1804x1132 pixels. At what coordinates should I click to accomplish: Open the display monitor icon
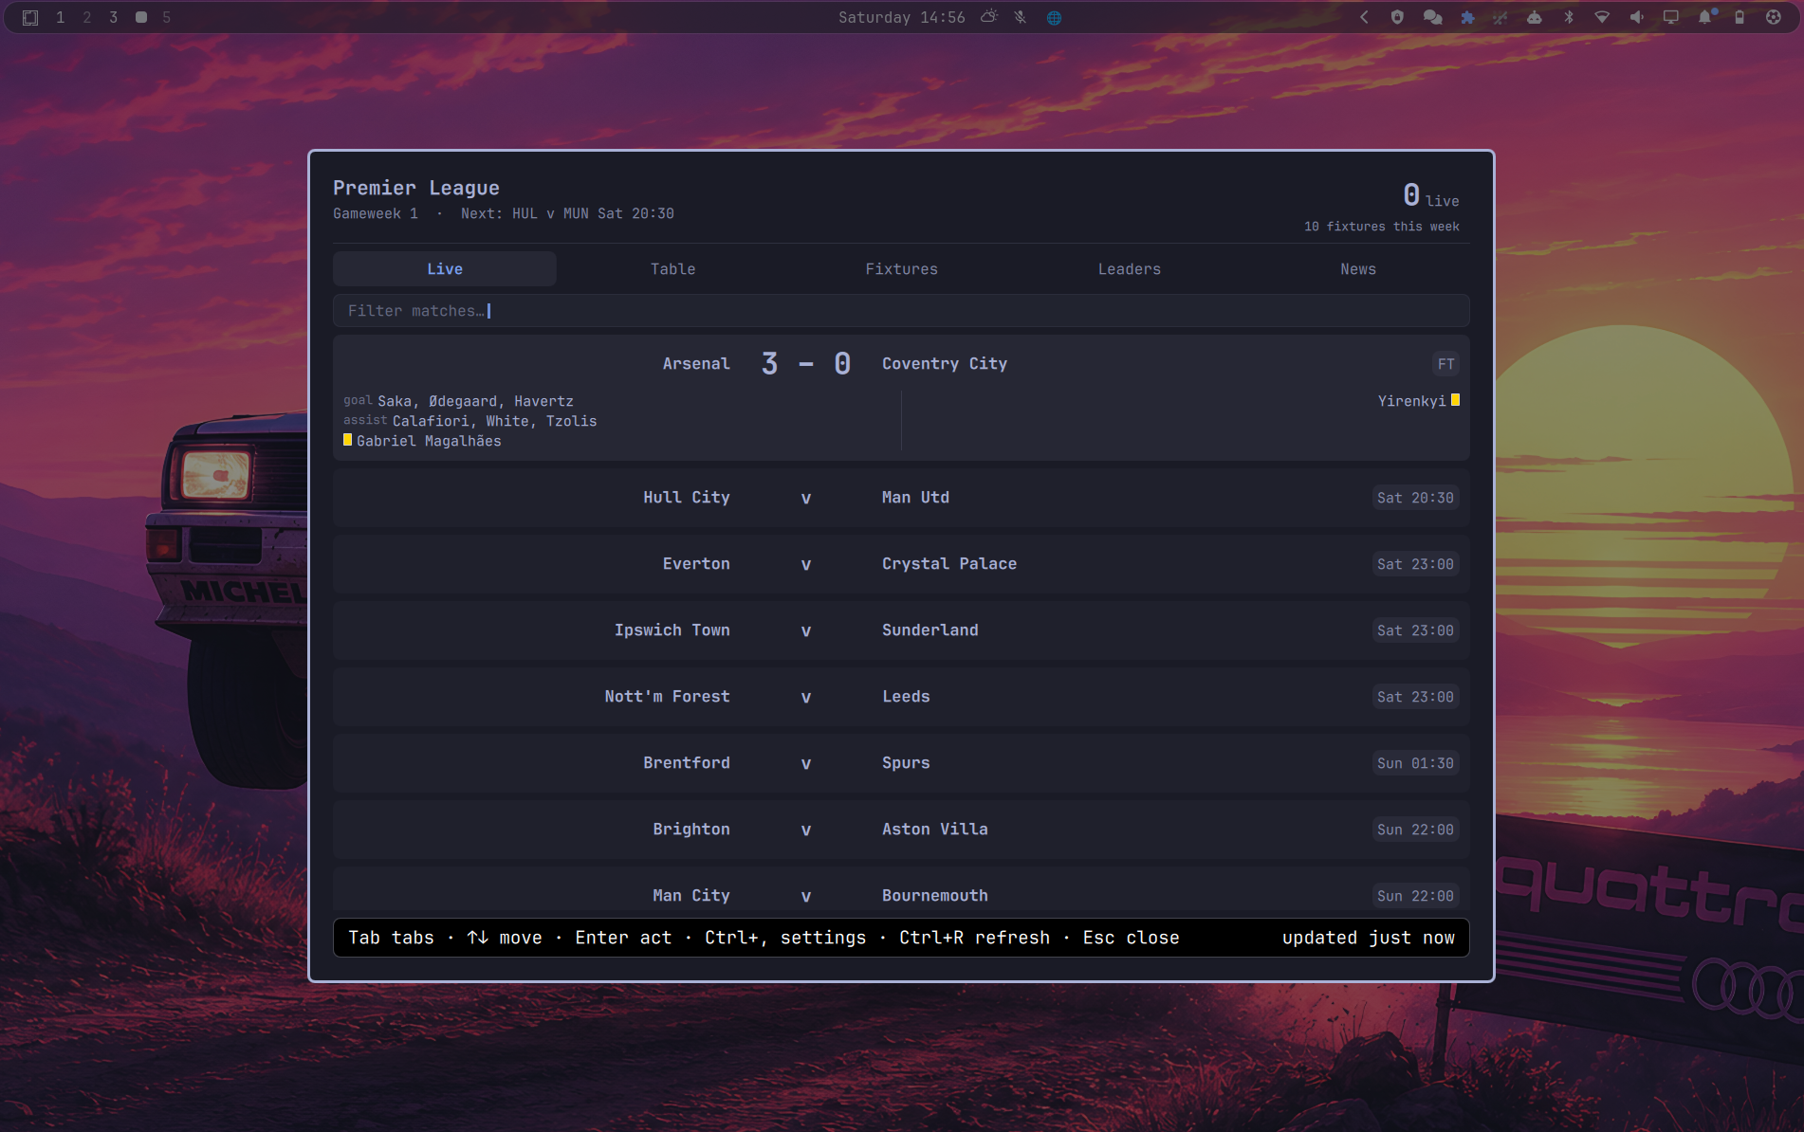[1671, 17]
